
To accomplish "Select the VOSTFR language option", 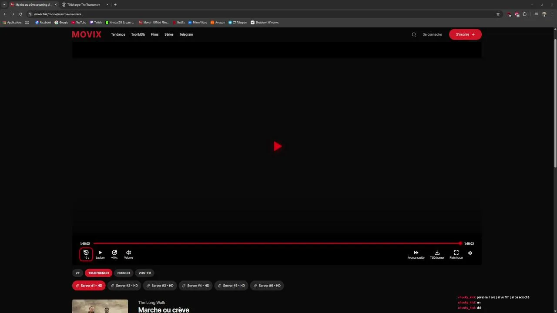I will (x=144, y=273).
